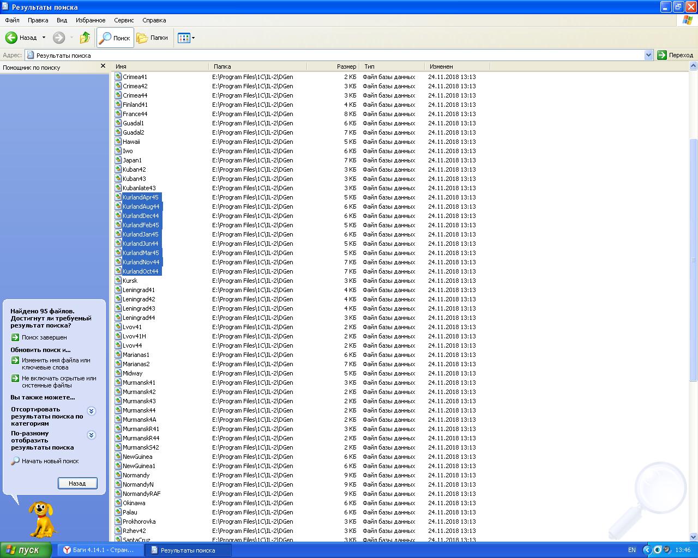Viewport: 698px width, 558px height.
Task: Open the Файл menu
Action: coord(12,20)
